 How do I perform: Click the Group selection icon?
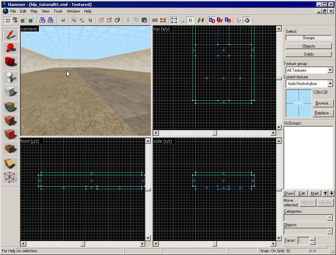pos(74,20)
